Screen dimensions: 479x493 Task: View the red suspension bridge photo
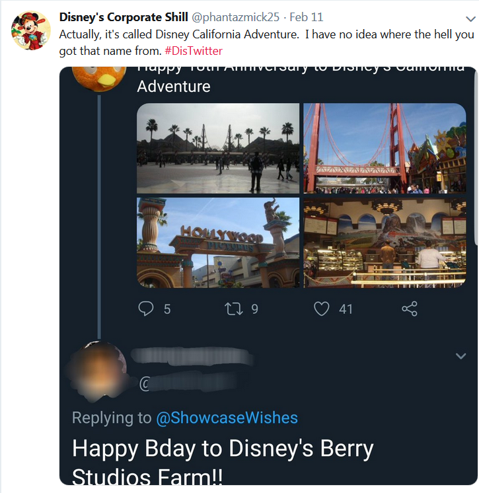tap(385, 148)
